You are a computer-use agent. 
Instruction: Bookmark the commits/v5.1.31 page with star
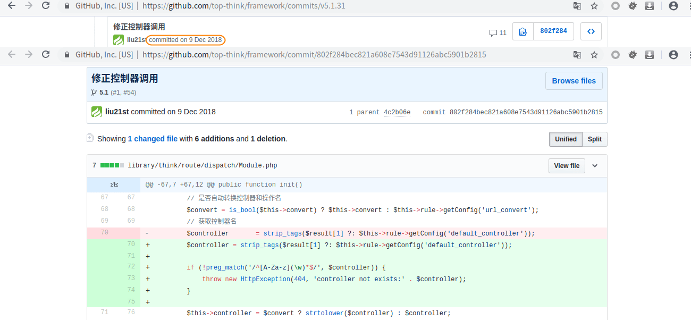coord(594,6)
